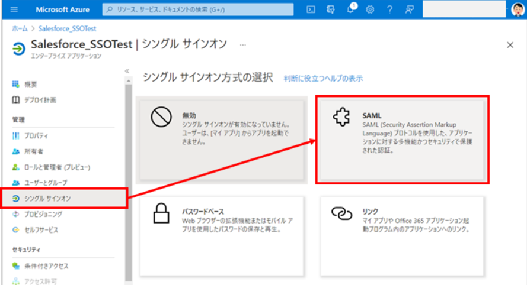Viewport: 527px width, 285px height.
Task: Open portal settings gear icon
Action: pos(370,9)
